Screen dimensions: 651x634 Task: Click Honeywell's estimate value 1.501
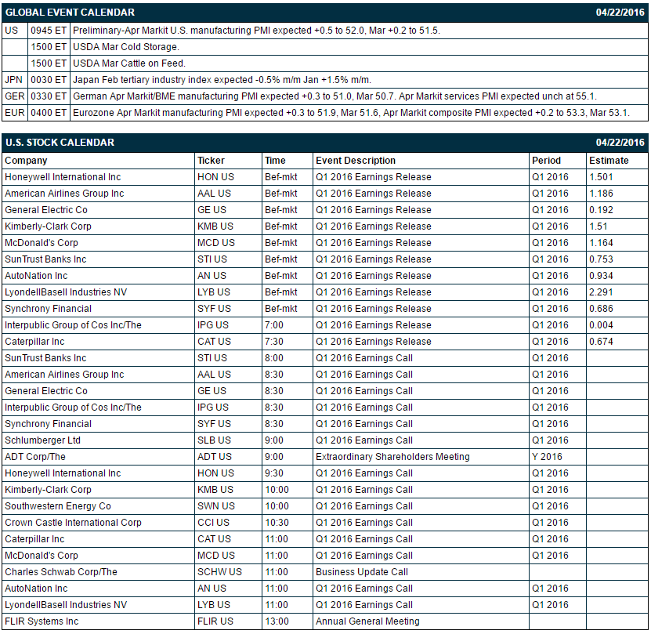point(601,177)
